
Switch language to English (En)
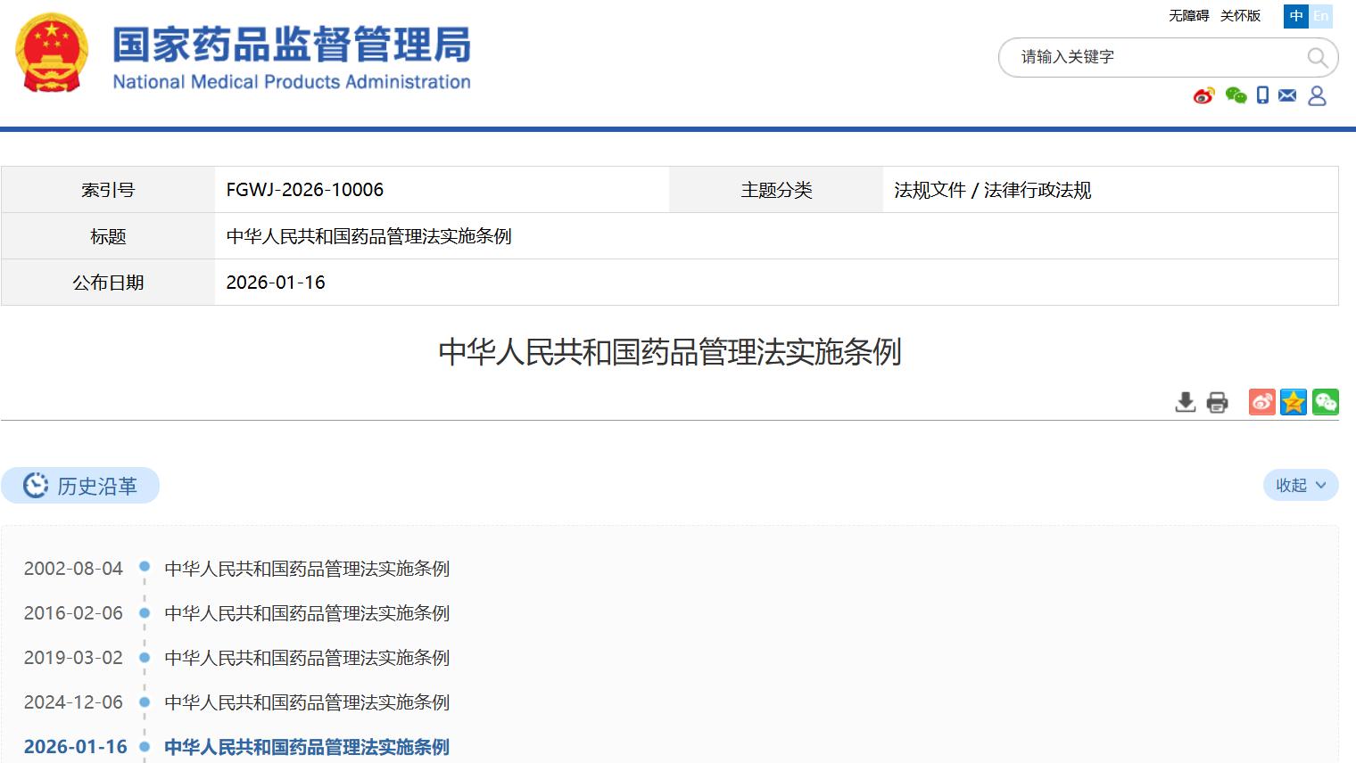click(1321, 16)
